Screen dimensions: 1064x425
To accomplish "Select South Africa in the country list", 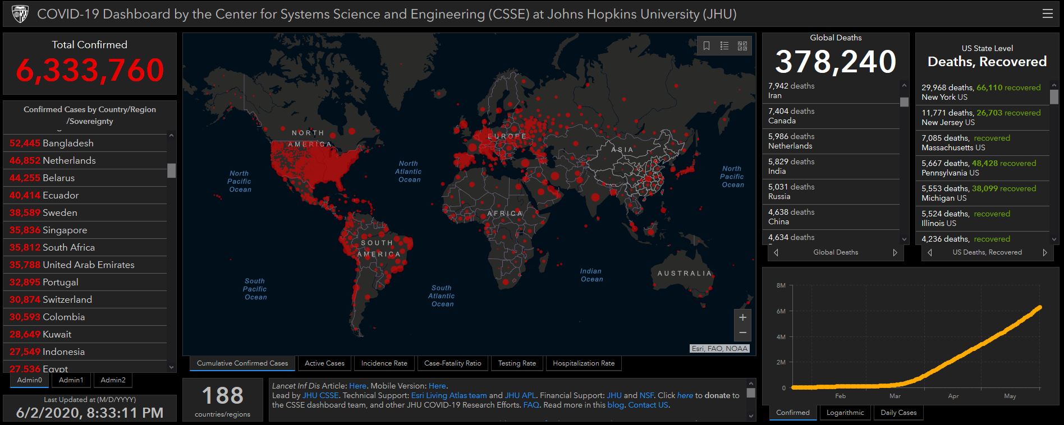I will pyautogui.click(x=85, y=247).
